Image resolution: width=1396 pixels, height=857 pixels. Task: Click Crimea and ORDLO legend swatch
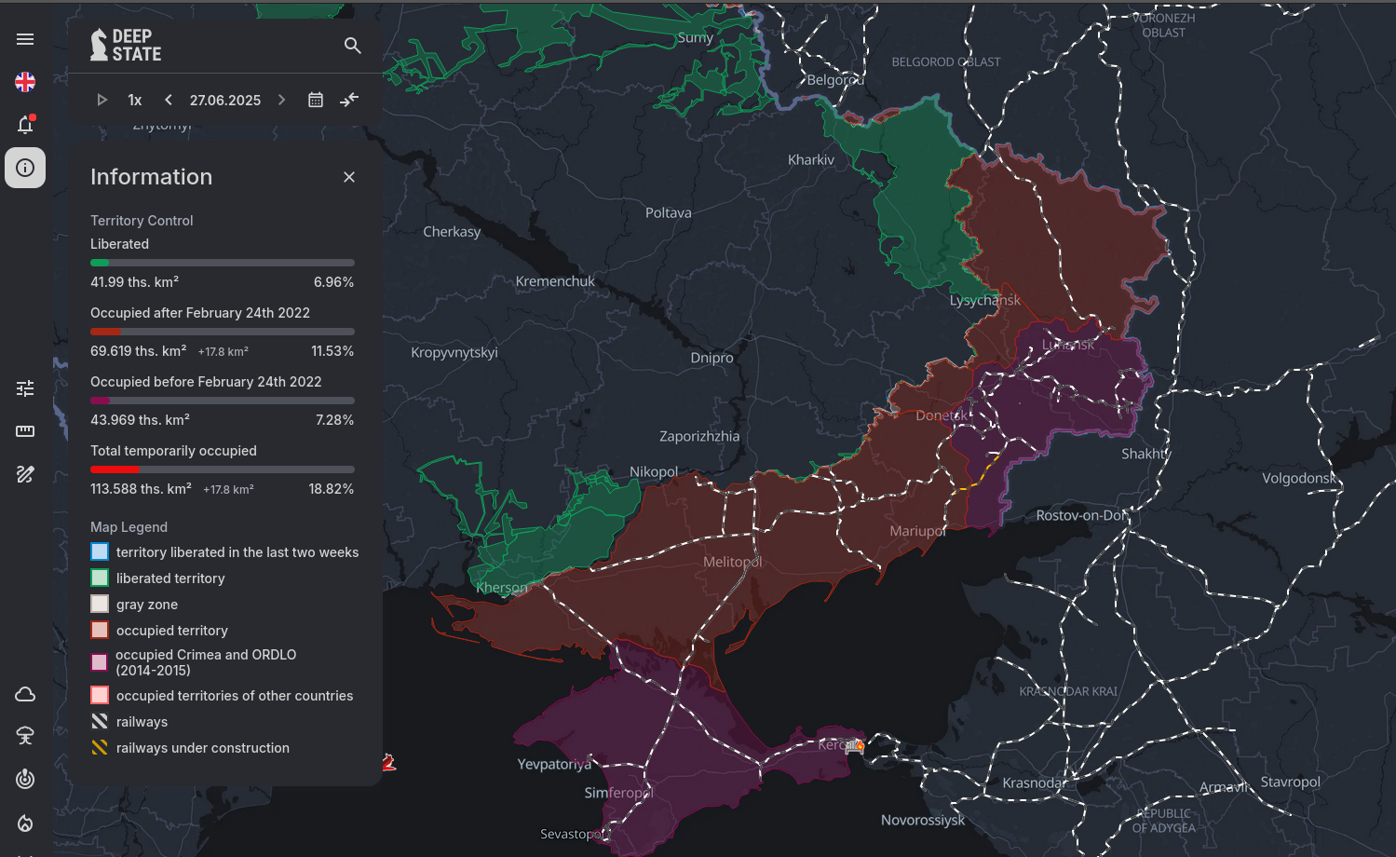coord(100,662)
